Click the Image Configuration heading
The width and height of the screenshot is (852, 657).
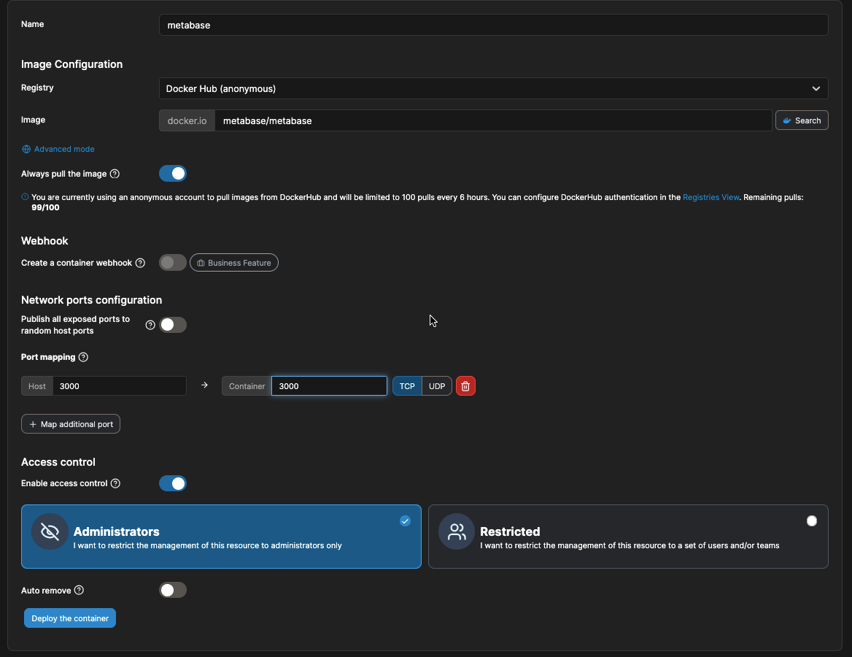pyautogui.click(x=71, y=64)
